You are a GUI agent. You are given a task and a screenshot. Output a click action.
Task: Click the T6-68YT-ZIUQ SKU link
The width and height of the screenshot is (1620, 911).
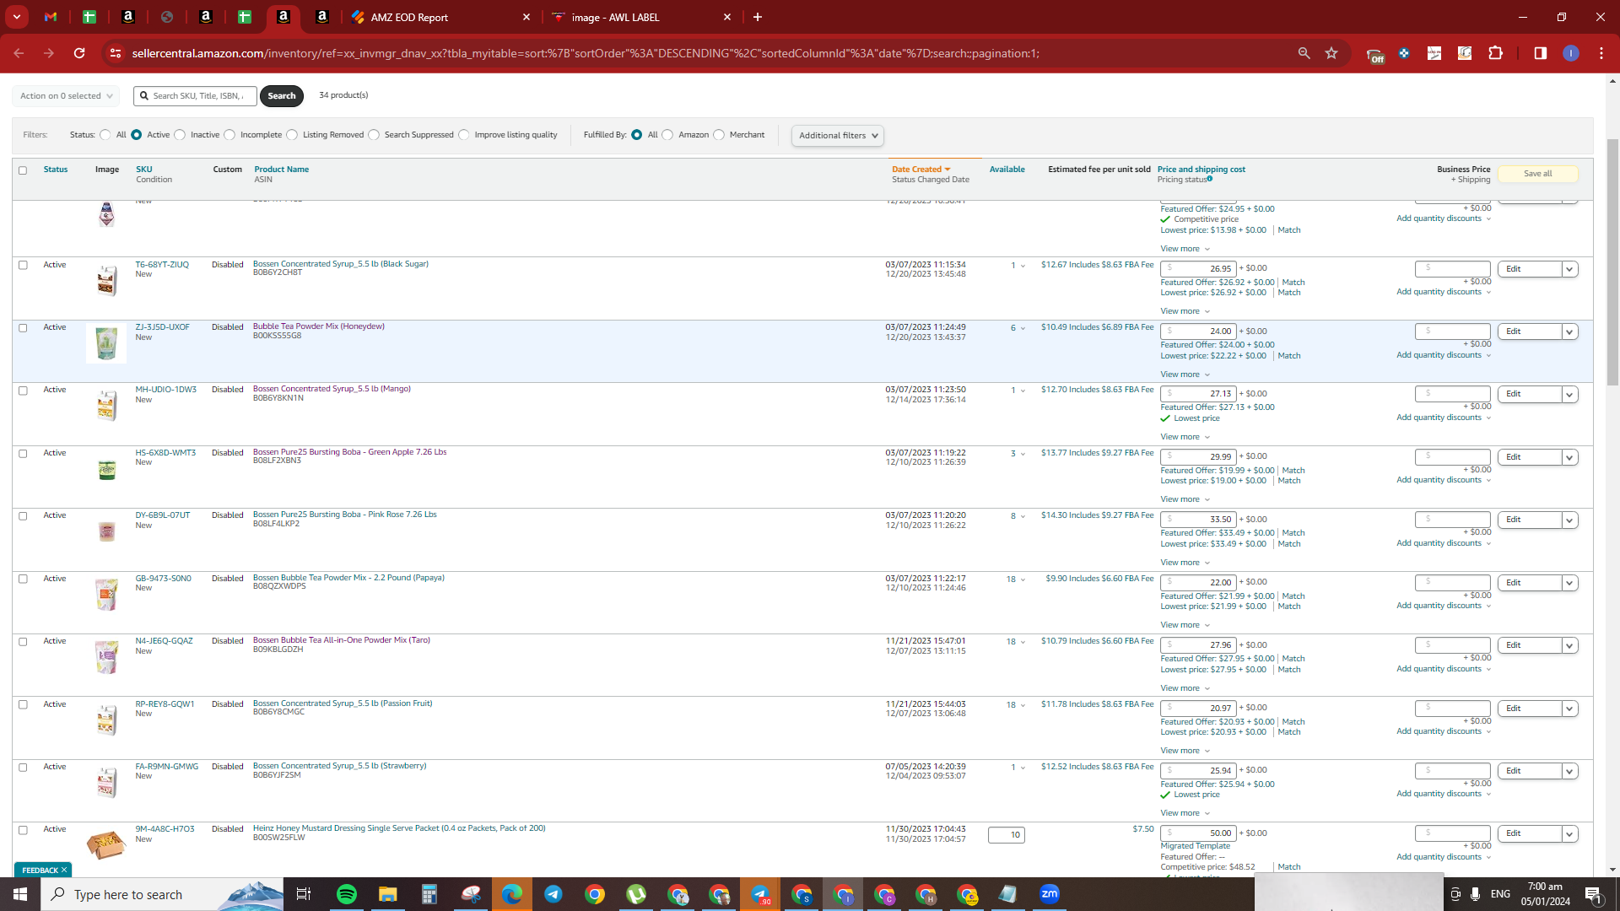[x=162, y=265]
